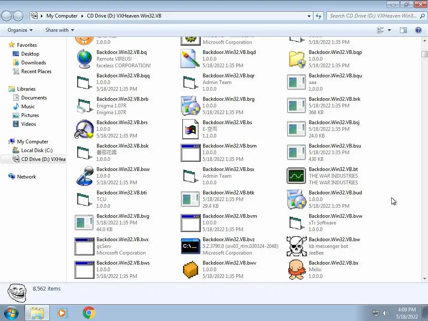This screenshot has height=321, width=428.
Task: Open Local Disk (C:) in sidebar
Action: [x=37, y=150]
